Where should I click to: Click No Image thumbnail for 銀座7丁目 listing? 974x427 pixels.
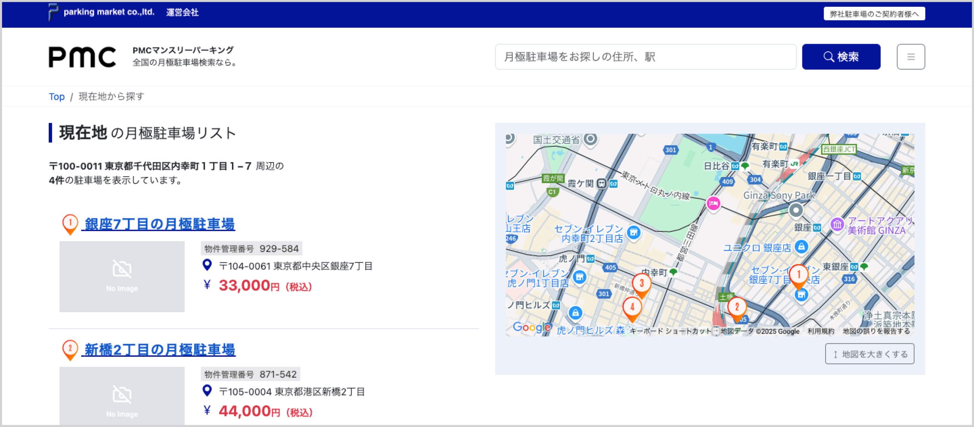[122, 277]
